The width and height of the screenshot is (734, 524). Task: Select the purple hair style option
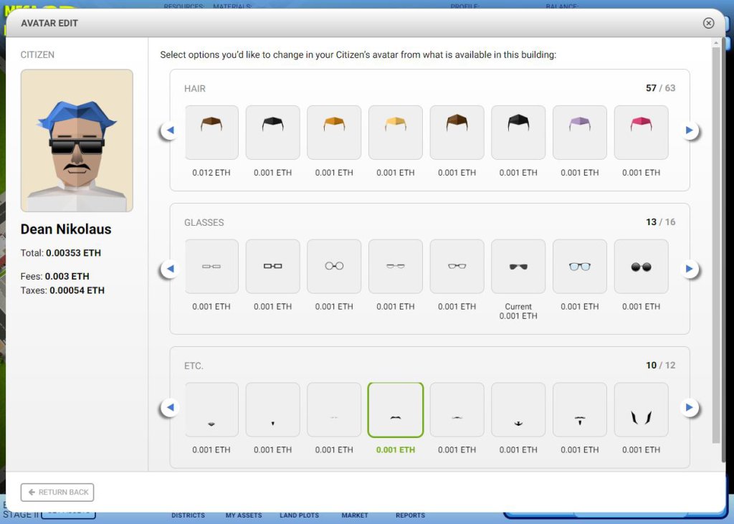pos(579,133)
